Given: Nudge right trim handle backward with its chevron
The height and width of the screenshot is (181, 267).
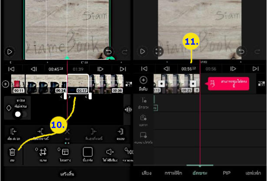Looking at the screenshot, I should (86, 97).
